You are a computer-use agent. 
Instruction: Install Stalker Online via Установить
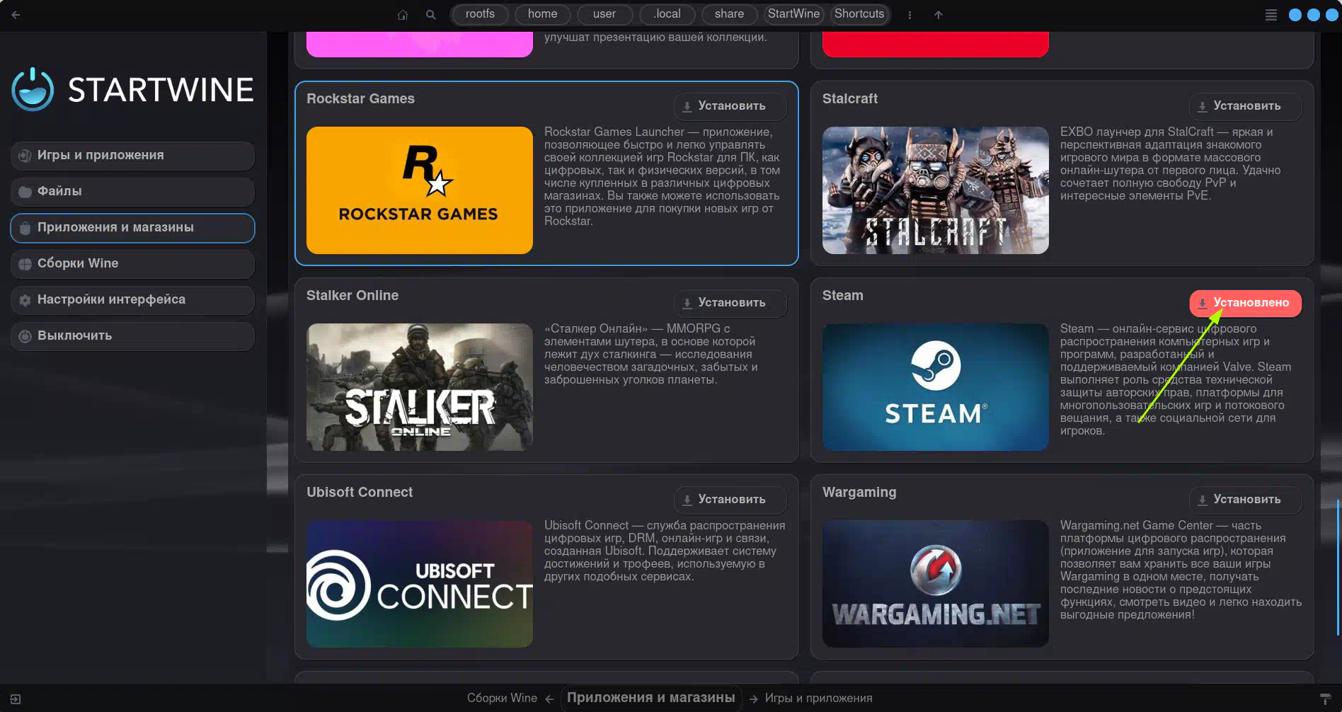(x=730, y=303)
